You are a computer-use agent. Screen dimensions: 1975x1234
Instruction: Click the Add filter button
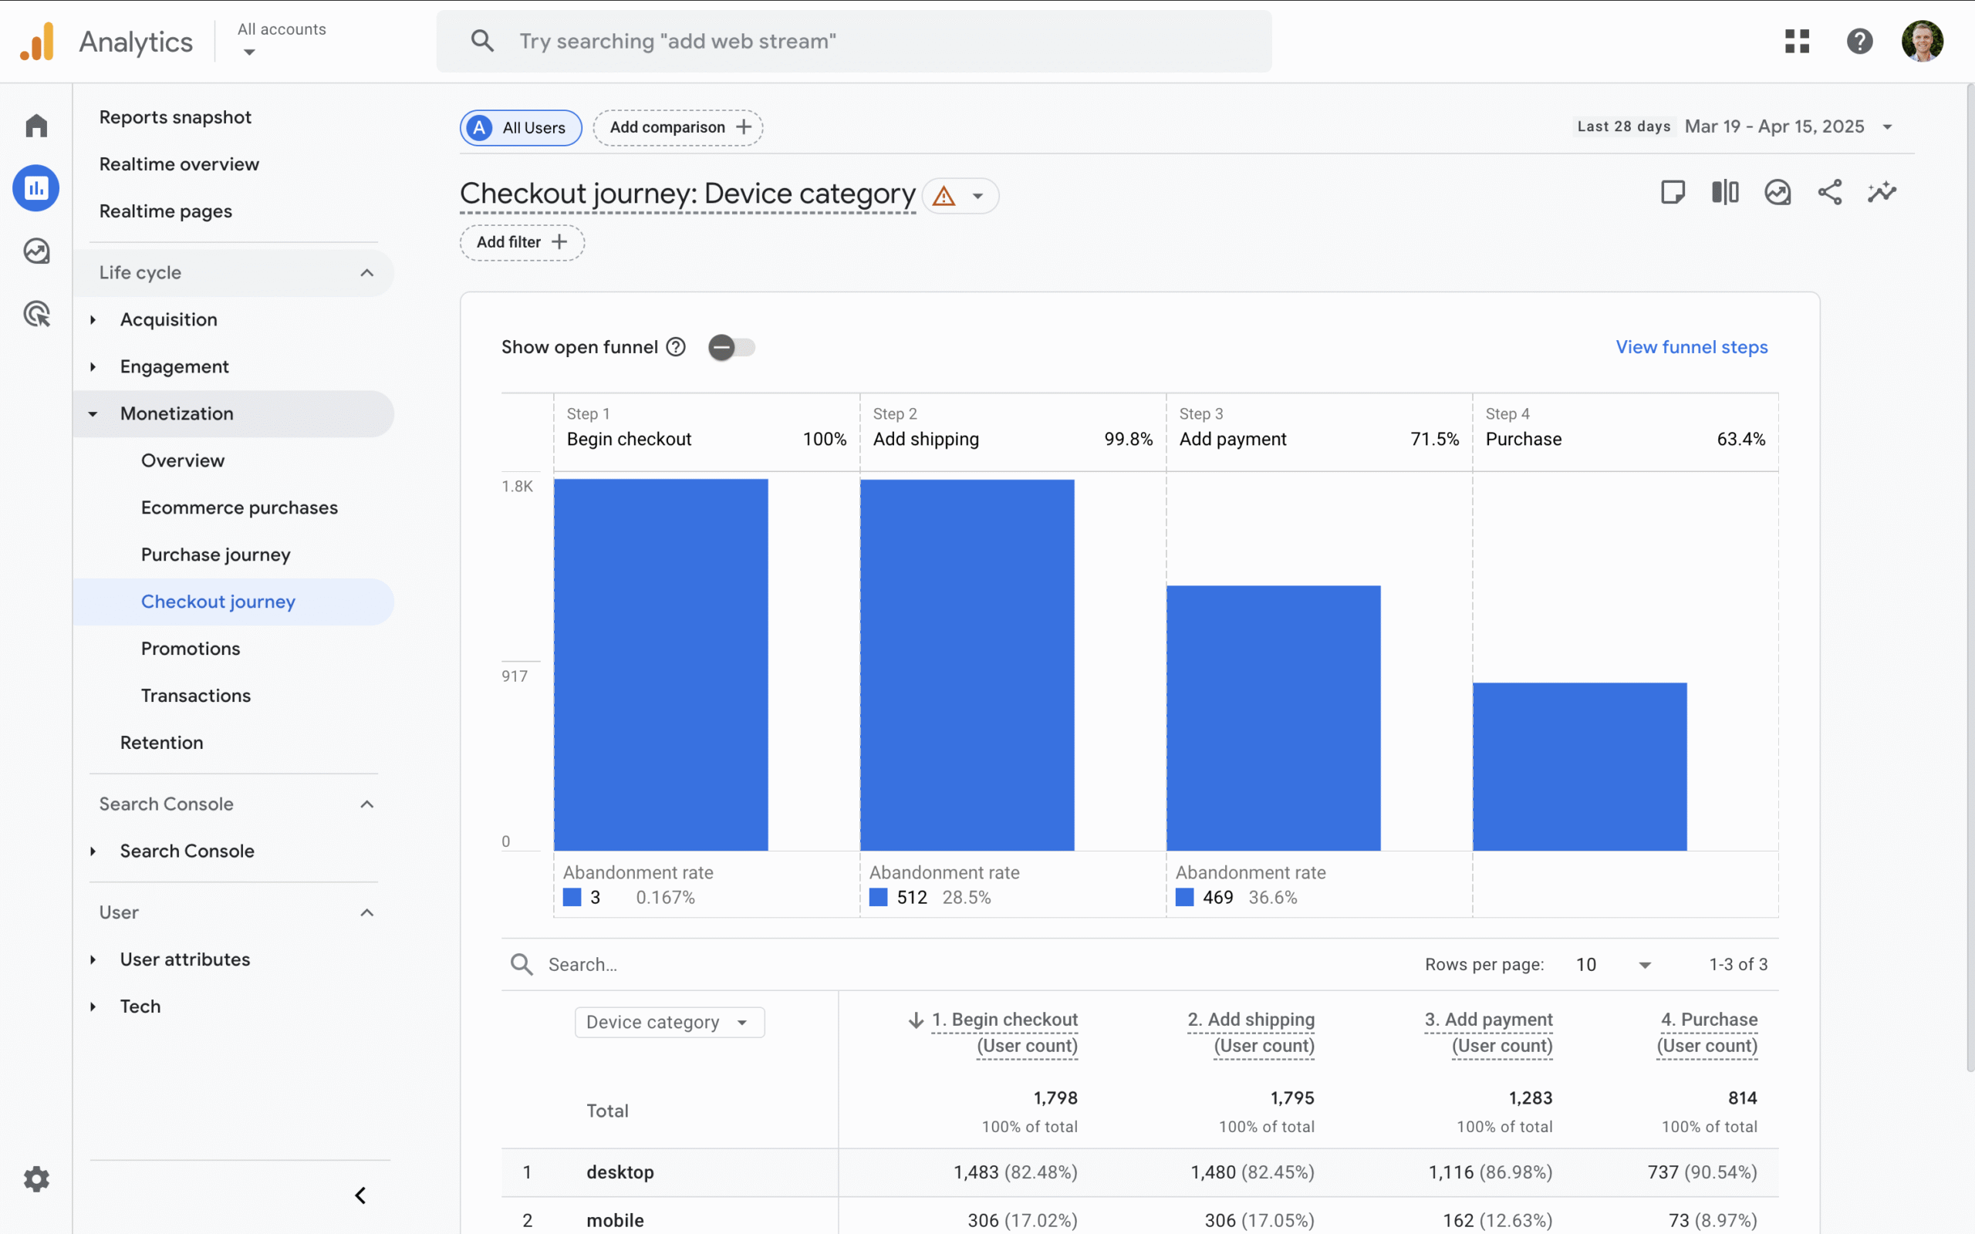(522, 242)
